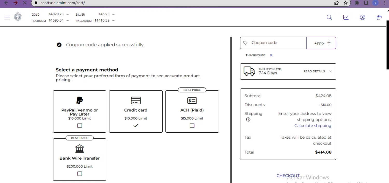The width and height of the screenshot is (389, 183).
Task: Click the gold price $4020.73
Action: point(56,14)
